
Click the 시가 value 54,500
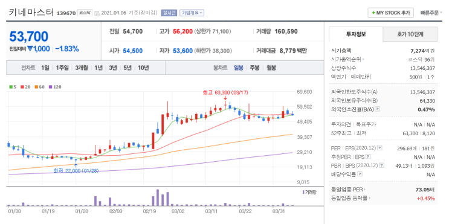pyautogui.click(x=132, y=51)
